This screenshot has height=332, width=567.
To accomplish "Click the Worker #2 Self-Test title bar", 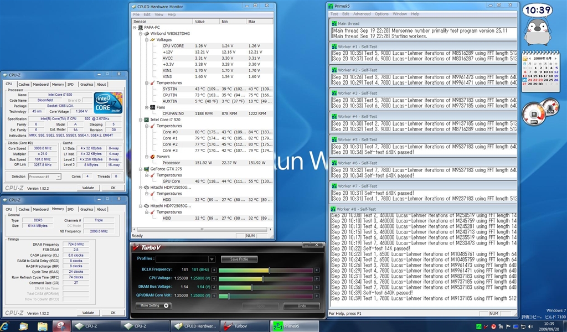I will pos(424,70).
